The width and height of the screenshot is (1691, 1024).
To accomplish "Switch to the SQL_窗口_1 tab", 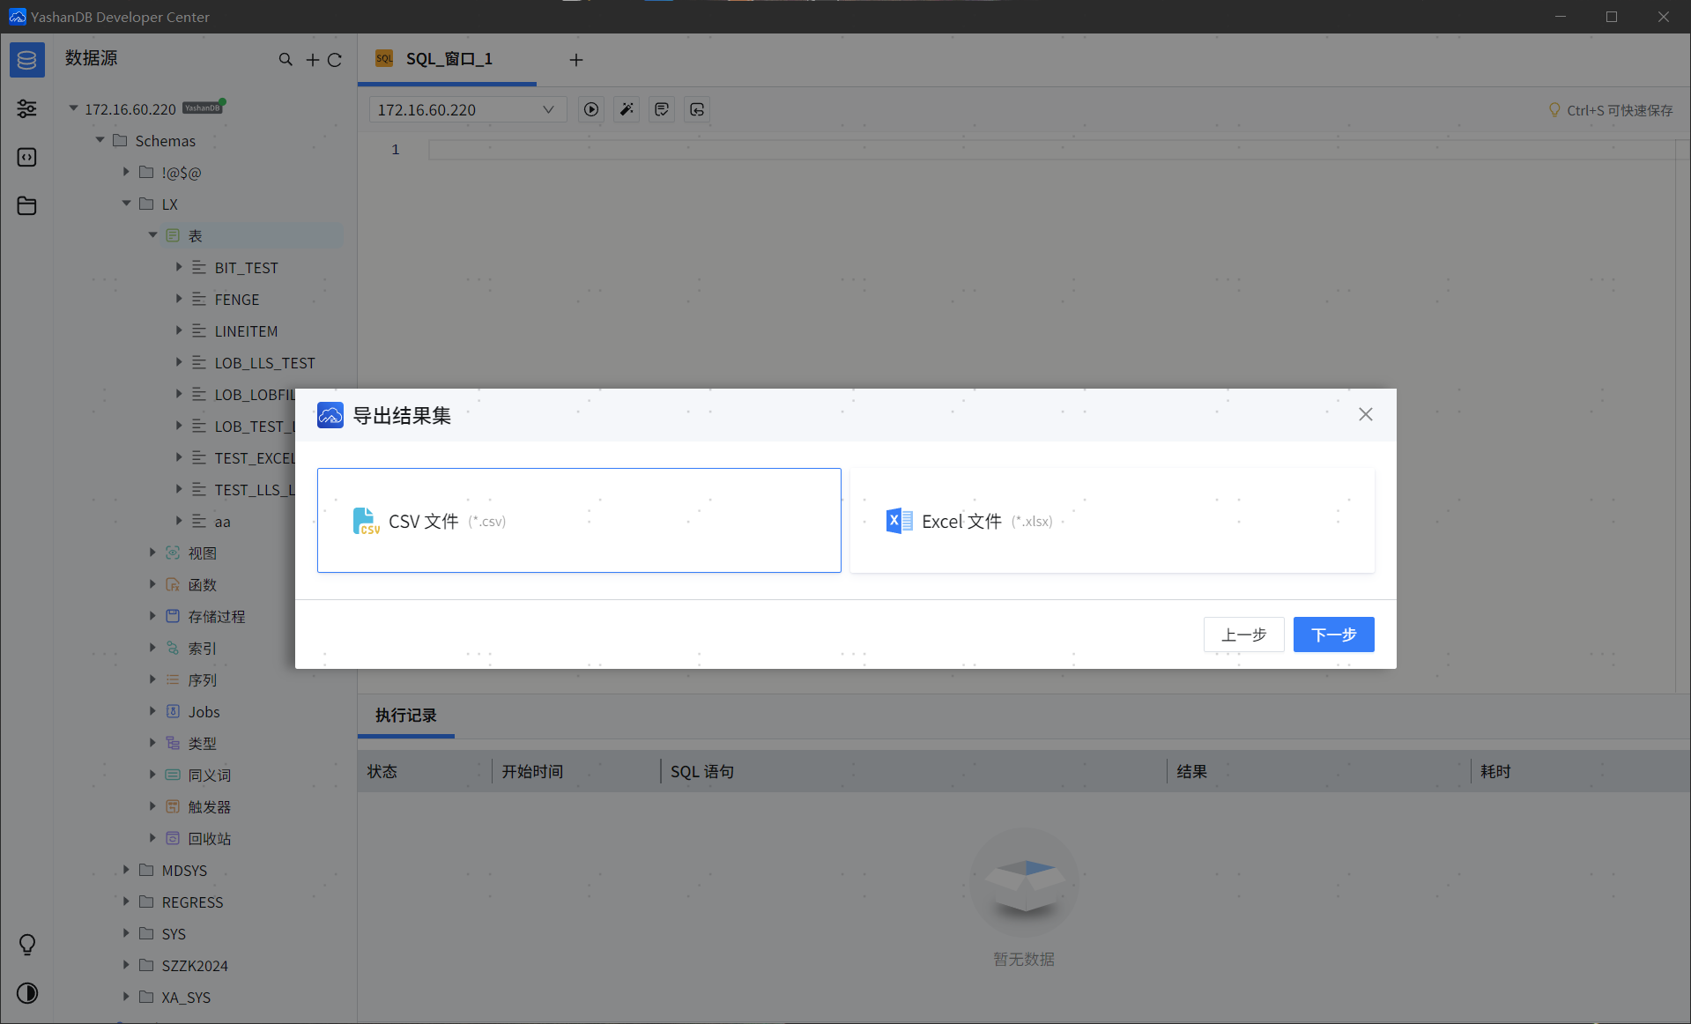I will [447, 59].
